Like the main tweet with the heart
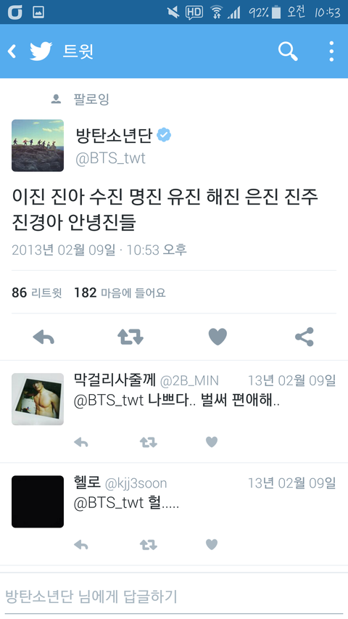 point(217,337)
